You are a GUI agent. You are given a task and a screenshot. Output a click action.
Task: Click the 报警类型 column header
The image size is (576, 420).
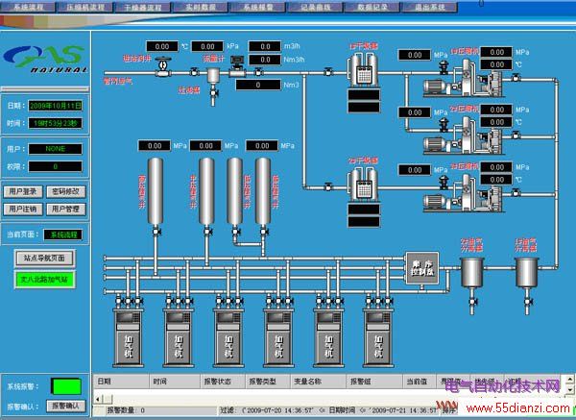pyautogui.click(x=268, y=382)
